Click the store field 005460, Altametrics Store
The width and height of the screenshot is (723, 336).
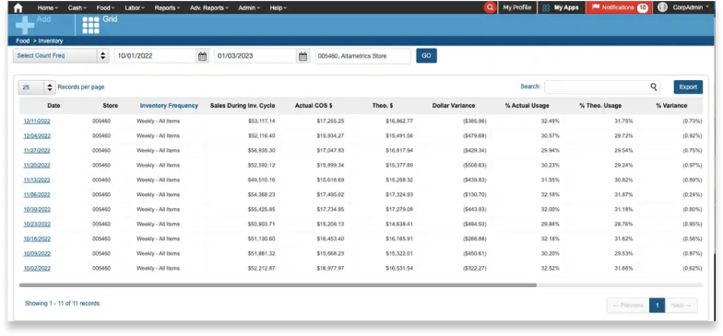(x=363, y=56)
